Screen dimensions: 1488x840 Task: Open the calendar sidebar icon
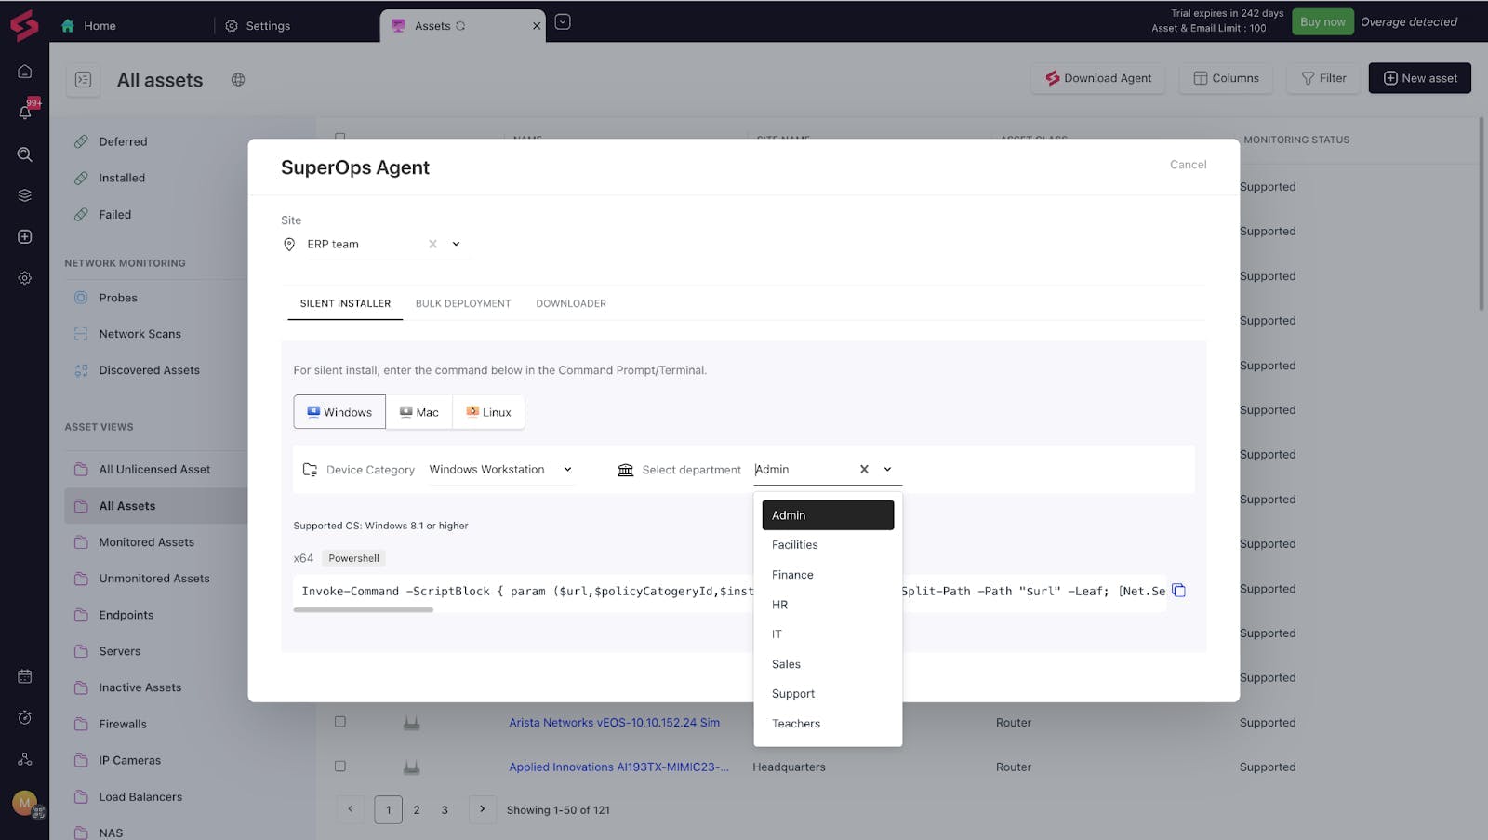click(x=25, y=676)
